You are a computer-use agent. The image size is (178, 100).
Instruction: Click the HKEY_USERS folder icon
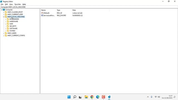[6, 33]
